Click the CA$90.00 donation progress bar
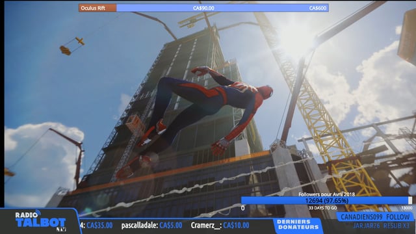The width and height of the screenshot is (416, 234). coord(203,8)
